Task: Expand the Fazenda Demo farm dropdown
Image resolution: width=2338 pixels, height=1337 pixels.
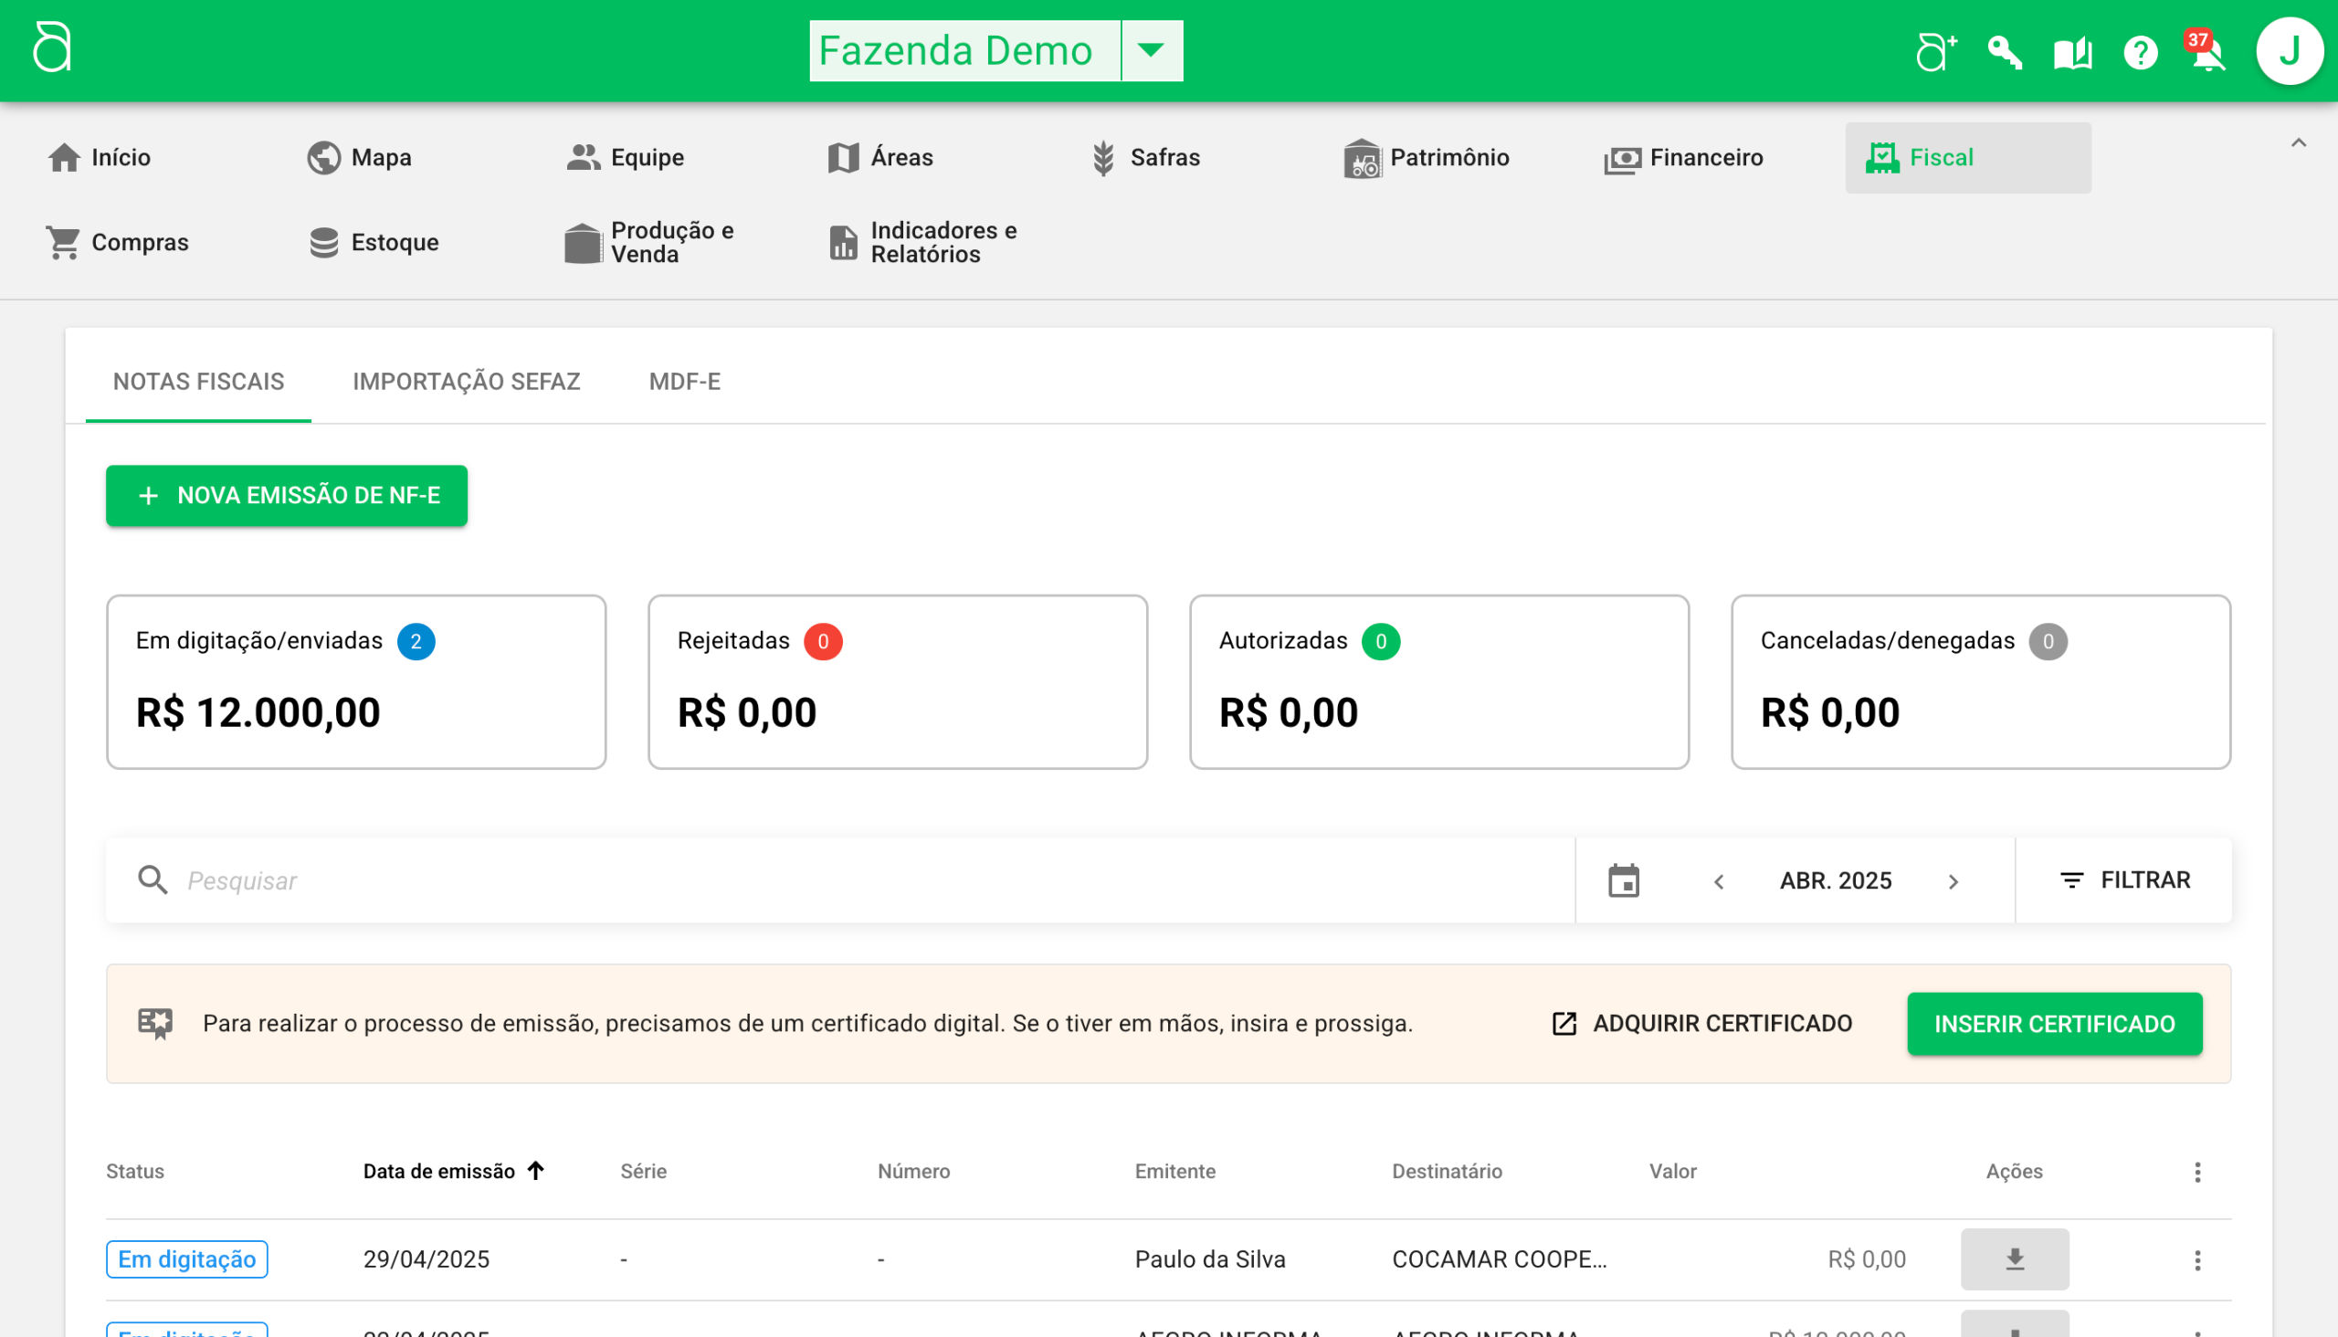Action: [1151, 50]
